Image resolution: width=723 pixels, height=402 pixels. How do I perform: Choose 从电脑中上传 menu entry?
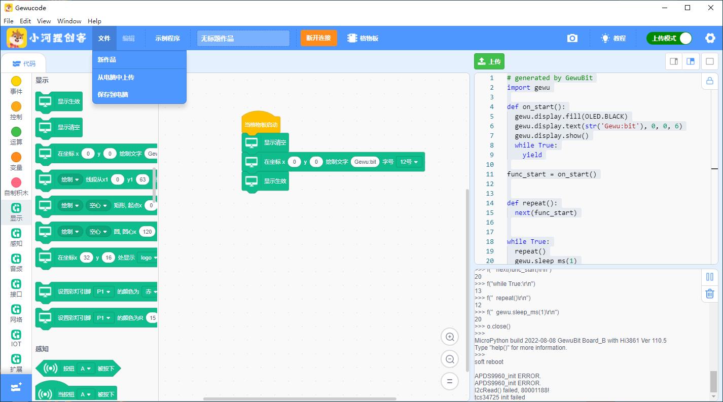coord(139,78)
